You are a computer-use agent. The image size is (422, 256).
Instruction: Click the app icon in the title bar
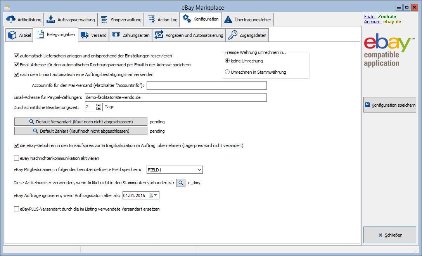click(x=7, y=7)
